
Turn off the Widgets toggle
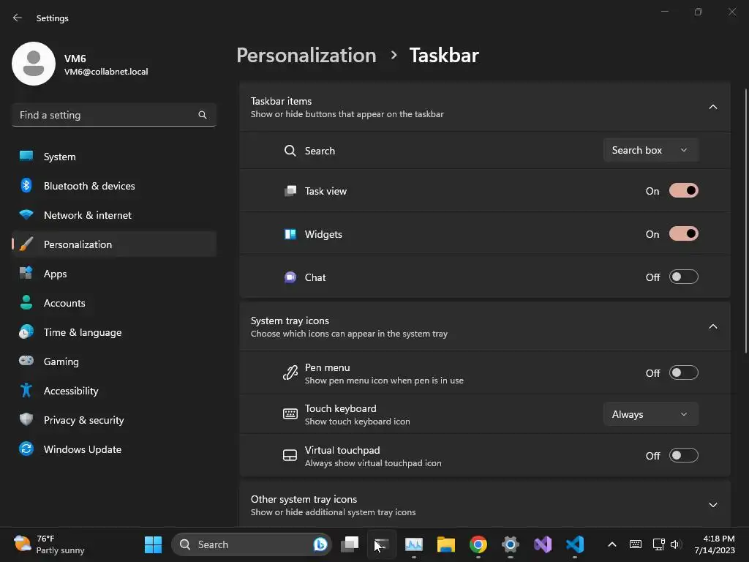[x=684, y=233]
